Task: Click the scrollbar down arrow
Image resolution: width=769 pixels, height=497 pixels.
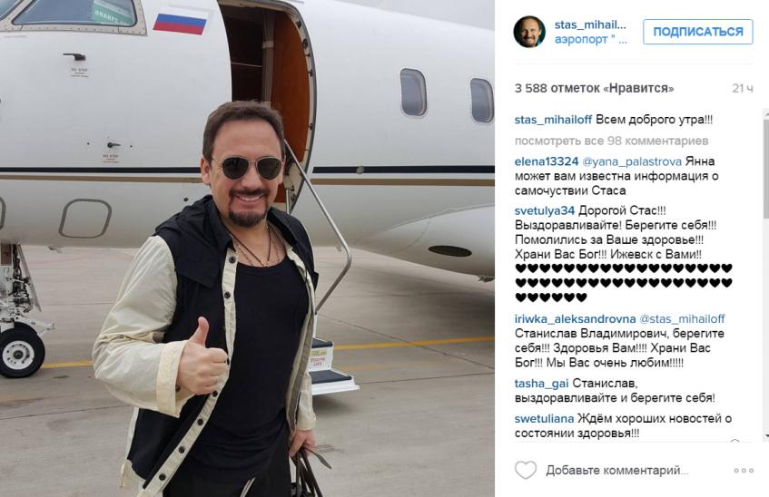Action: [x=765, y=435]
